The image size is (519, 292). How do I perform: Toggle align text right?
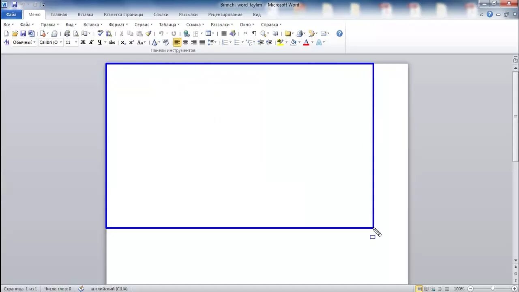click(x=194, y=42)
